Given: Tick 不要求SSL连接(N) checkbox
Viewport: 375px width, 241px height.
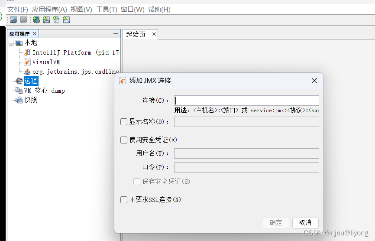Looking at the screenshot, I should coord(124,199).
